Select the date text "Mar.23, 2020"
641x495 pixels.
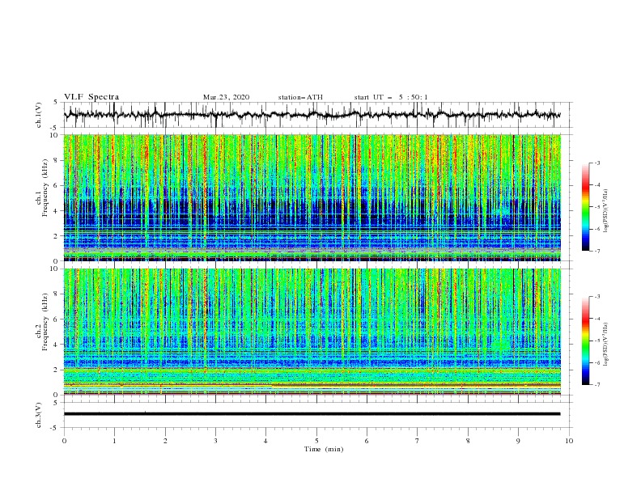pos(226,97)
